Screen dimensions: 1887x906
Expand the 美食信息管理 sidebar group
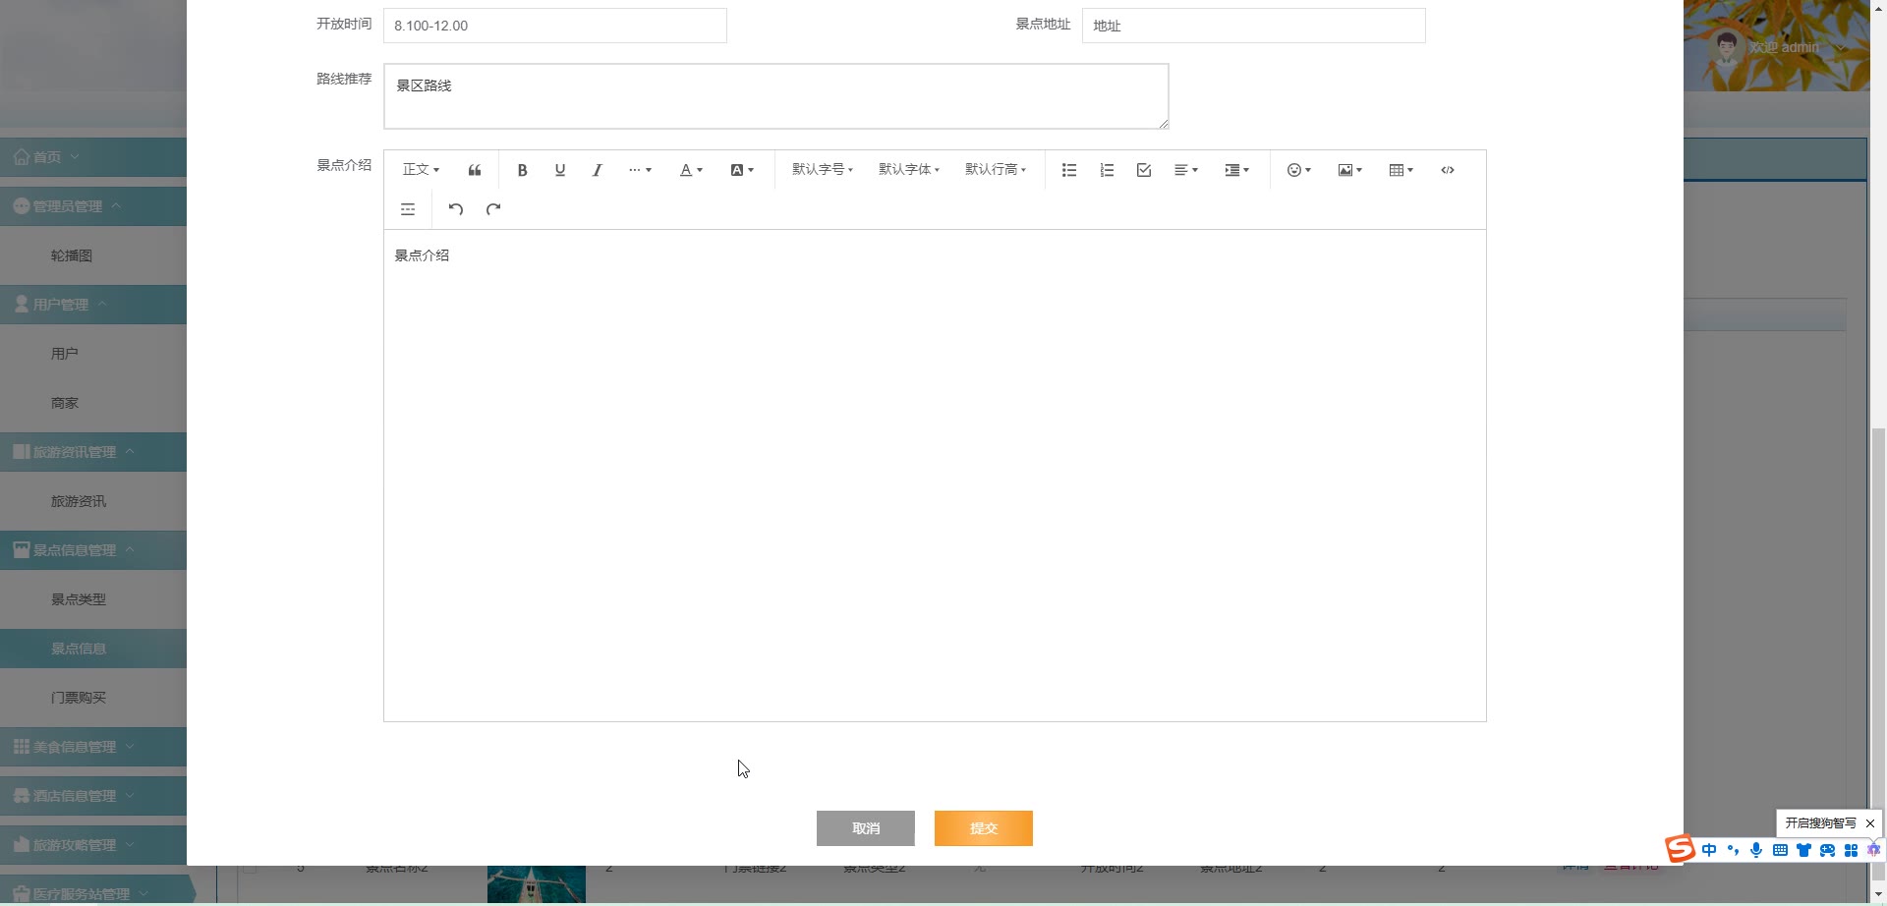(93, 747)
